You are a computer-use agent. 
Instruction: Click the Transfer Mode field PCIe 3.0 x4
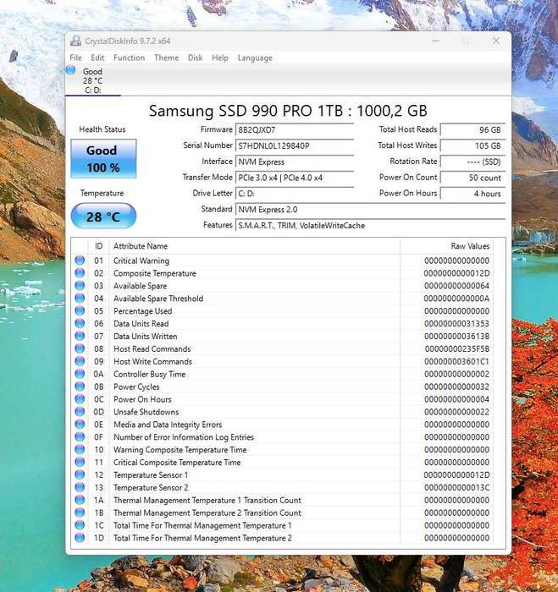pyautogui.click(x=295, y=178)
